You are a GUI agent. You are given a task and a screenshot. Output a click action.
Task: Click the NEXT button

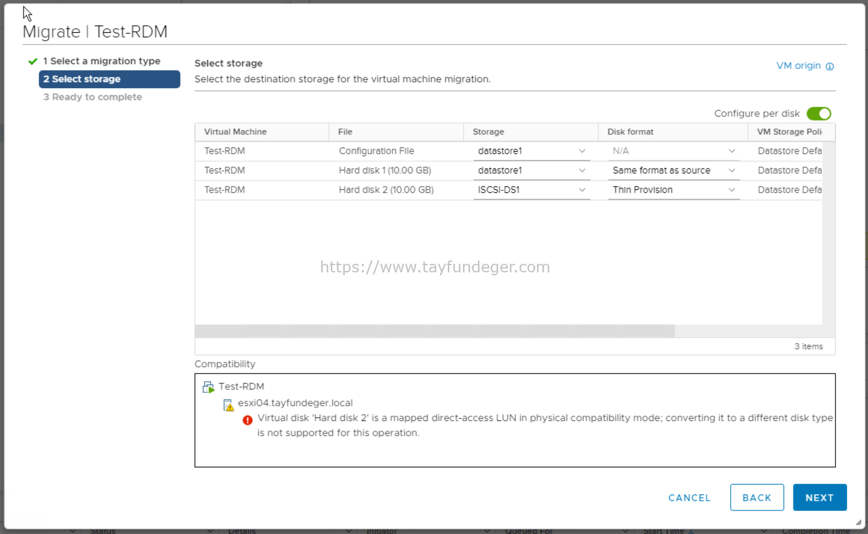pyautogui.click(x=819, y=497)
